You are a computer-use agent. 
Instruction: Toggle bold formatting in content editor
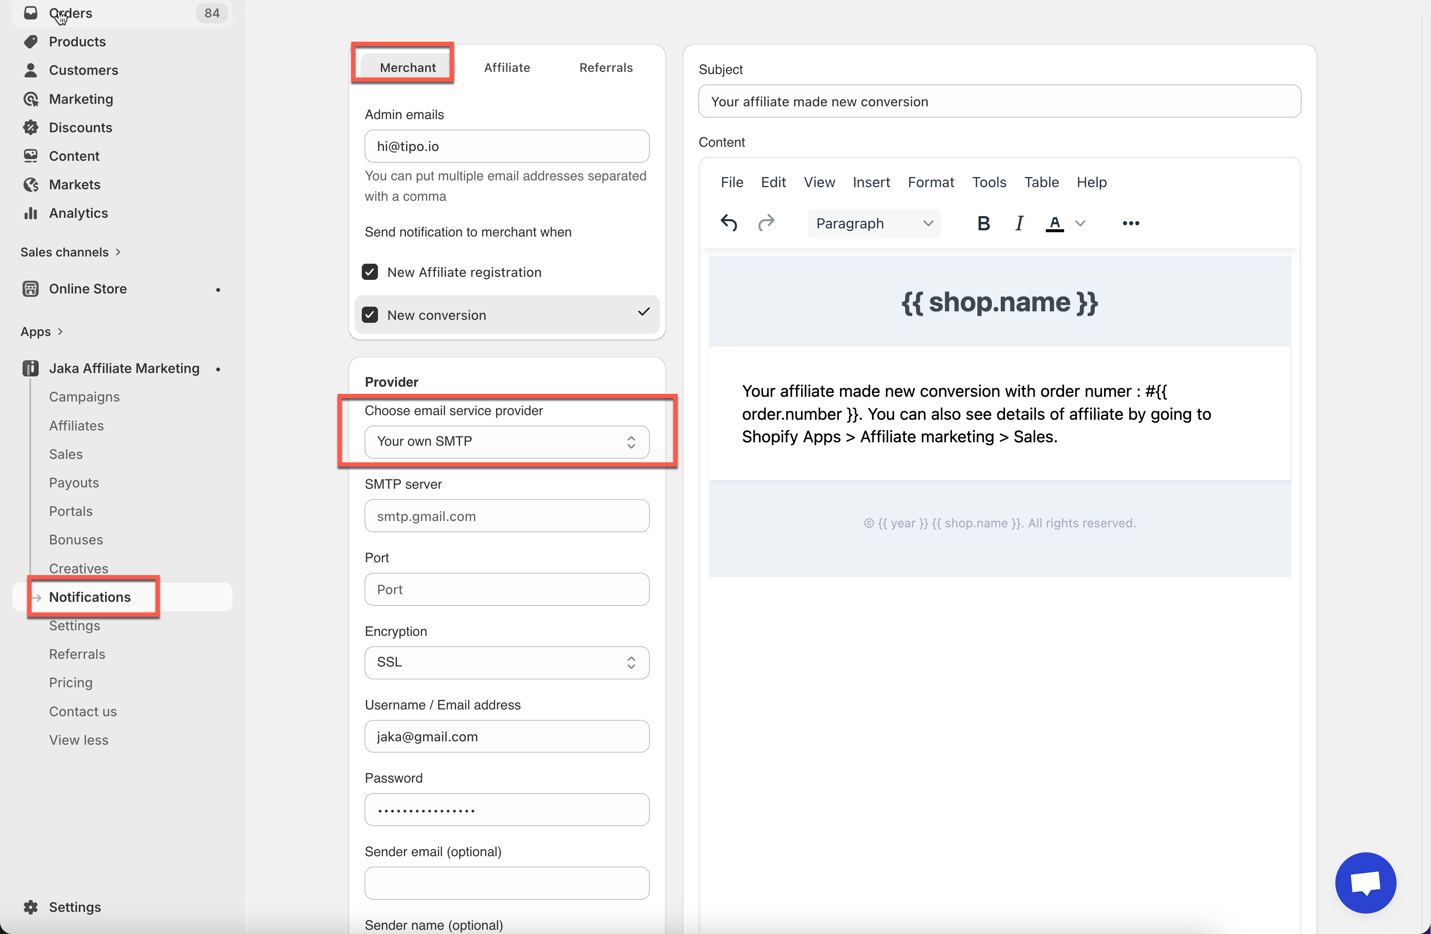(x=983, y=223)
